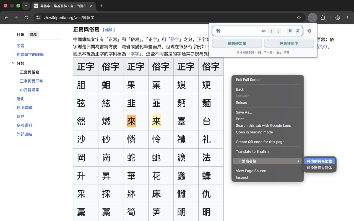Click the 编辑 section edit link
The width and height of the screenshot is (354, 221).
(x=109, y=30)
